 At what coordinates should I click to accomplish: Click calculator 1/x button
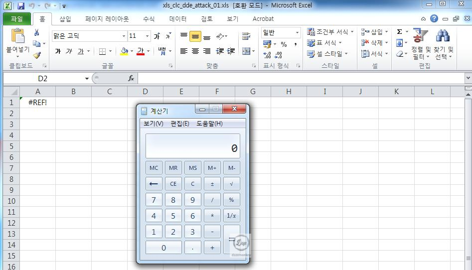click(231, 216)
